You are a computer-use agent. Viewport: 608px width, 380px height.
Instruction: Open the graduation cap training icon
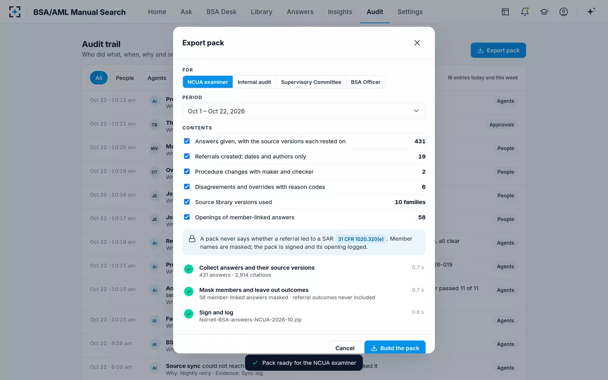[544, 12]
